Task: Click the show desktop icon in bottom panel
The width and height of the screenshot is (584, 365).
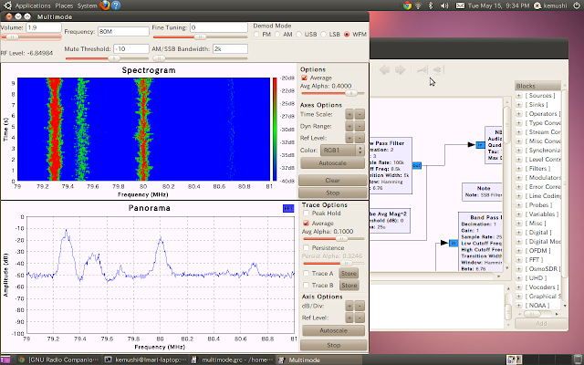Action: tap(5, 360)
